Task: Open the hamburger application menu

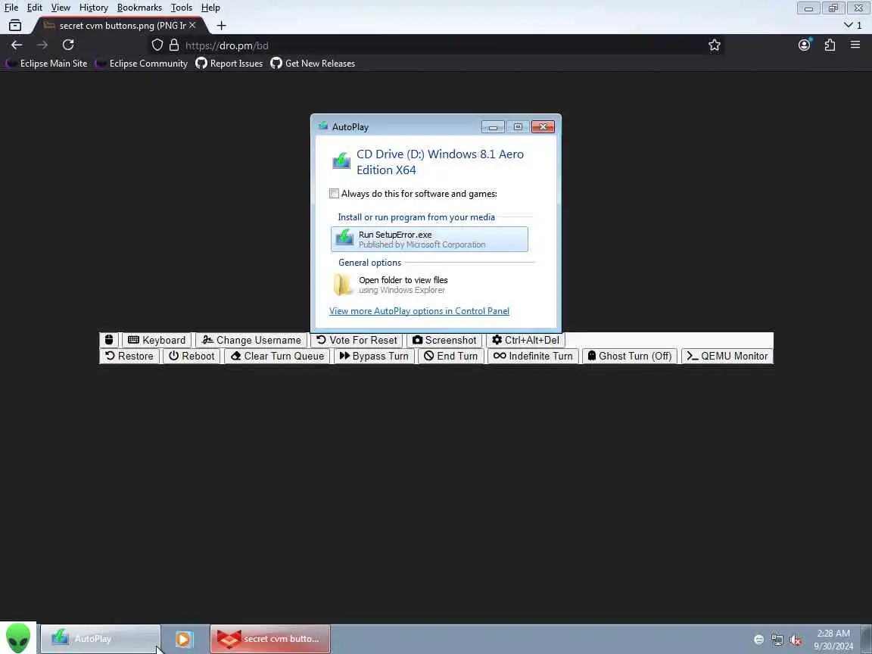Action: (x=855, y=45)
